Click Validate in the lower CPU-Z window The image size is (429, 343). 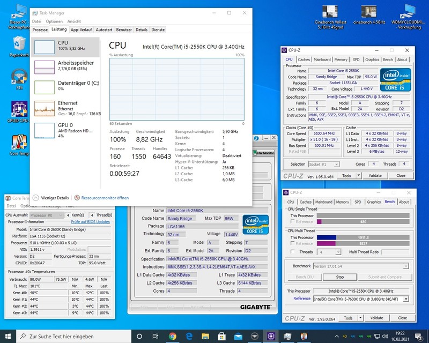377,318
